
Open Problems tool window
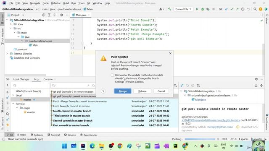click(x=37, y=135)
